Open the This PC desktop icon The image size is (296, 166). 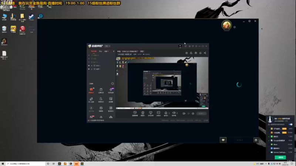[4, 17]
